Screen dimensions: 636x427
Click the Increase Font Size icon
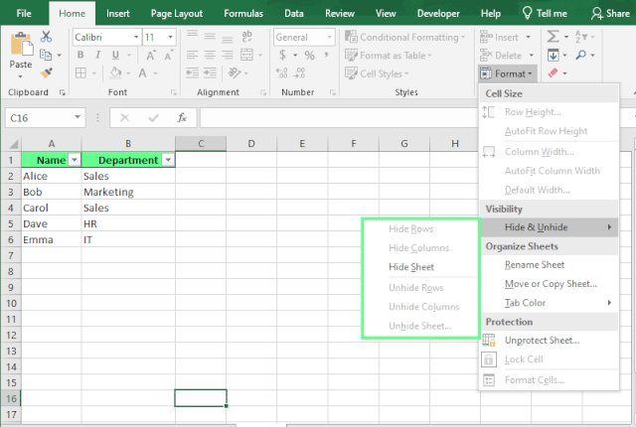(x=150, y=55)
